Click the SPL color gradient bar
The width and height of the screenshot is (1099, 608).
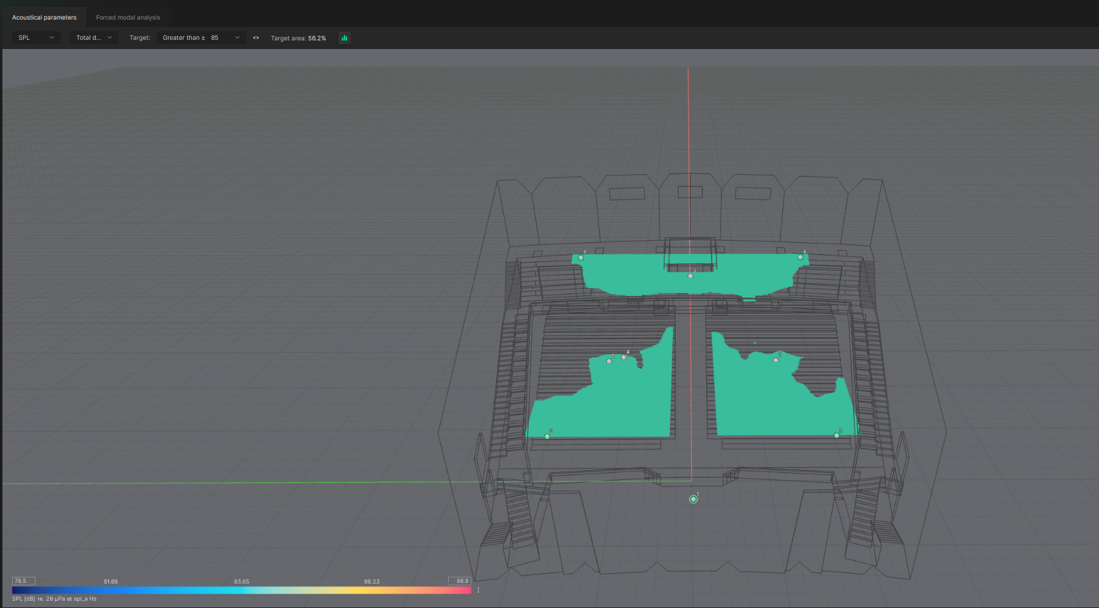pyautogui.click(x=241, y=590)
